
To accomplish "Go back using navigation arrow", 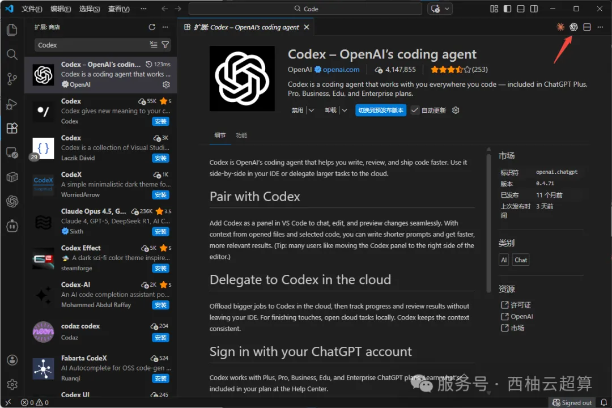I will click(165, 8).
